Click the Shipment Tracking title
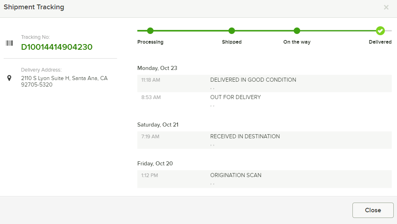The width and height of the screenshot is (397, 224). (x=34, y=7)
